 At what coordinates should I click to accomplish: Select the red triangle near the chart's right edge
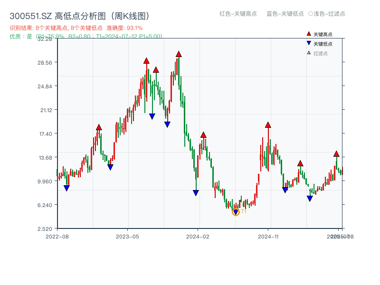tap(336, 154)
